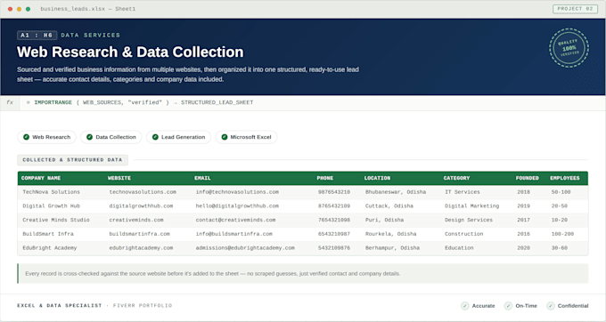Screen dimensions: 606x322
Task: Click the green maximize window dot
Action: pos(28,9)
